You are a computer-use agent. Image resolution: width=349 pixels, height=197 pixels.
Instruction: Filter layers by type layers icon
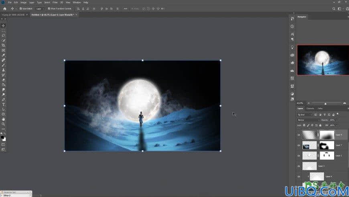tap(325, 115)
